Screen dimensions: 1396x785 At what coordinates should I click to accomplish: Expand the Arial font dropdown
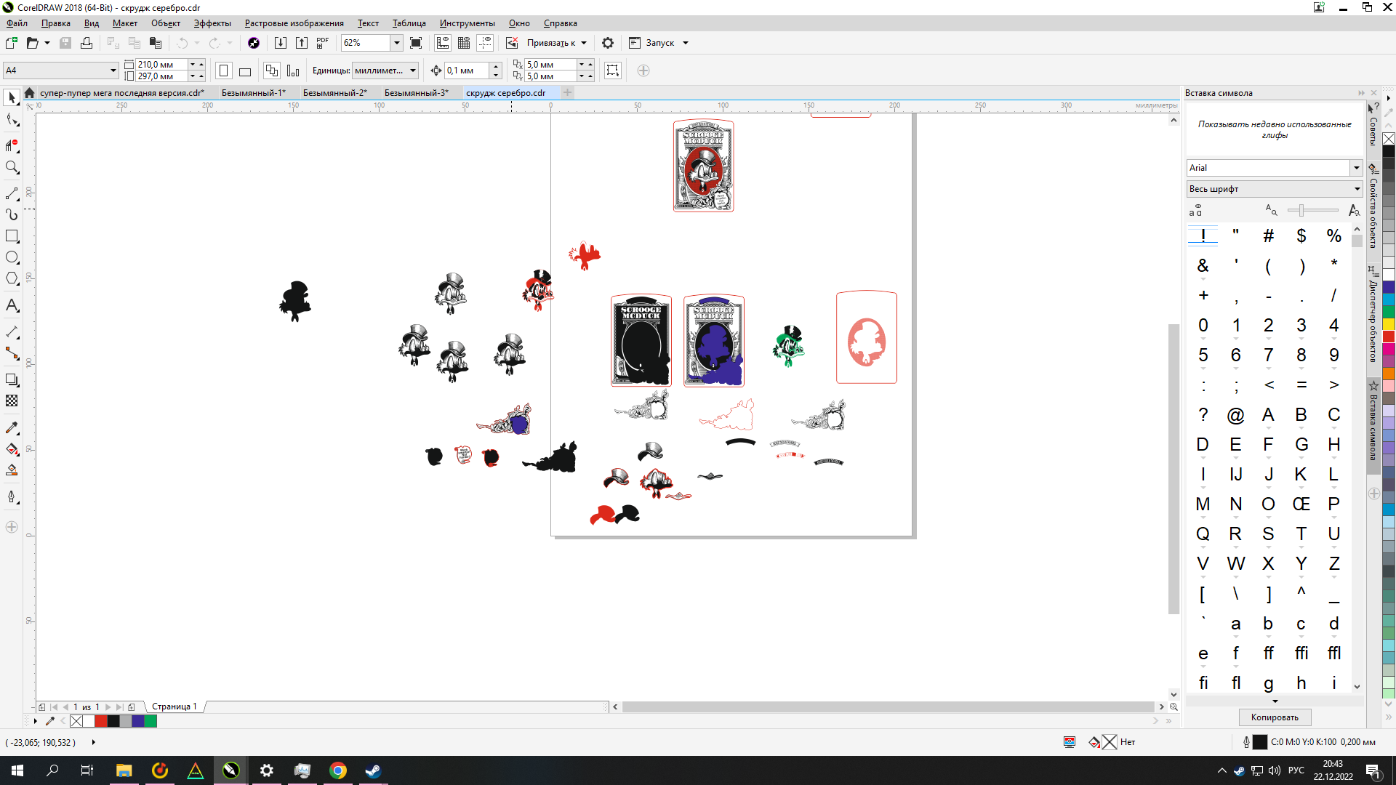click(1356, 168)
